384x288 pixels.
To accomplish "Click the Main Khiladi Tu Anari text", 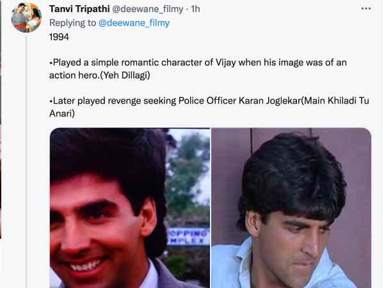I will tap(209, 107).
